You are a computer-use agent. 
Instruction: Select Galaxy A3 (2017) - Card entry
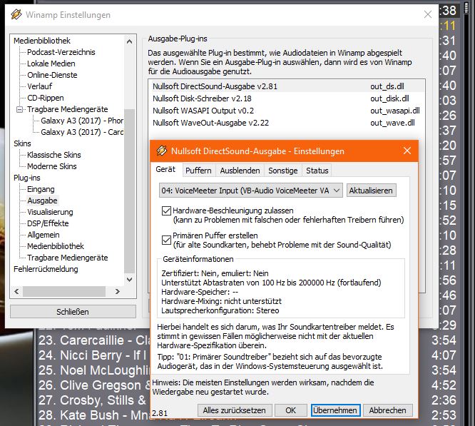click(x=82, y=132)
